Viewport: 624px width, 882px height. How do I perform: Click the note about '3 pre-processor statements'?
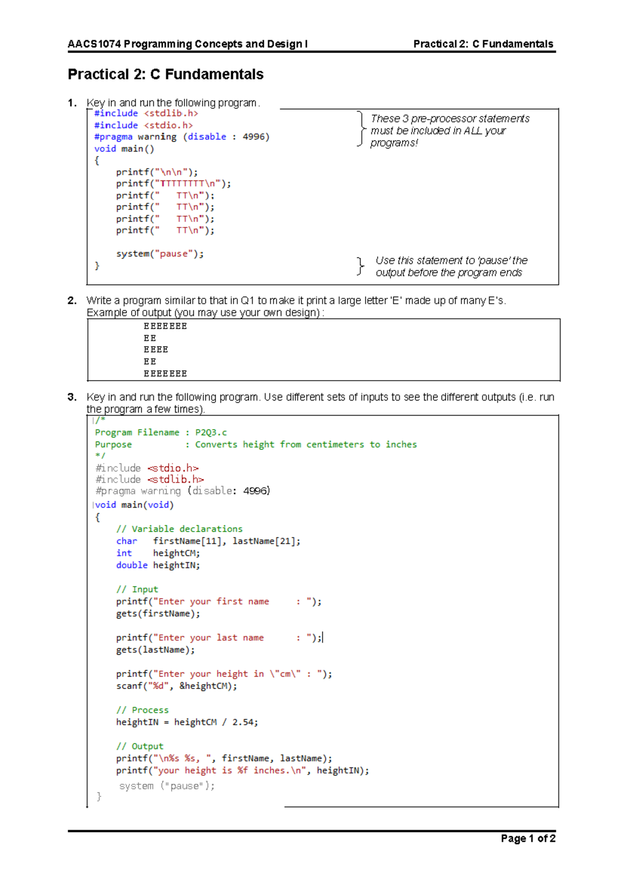coord(449,131)
